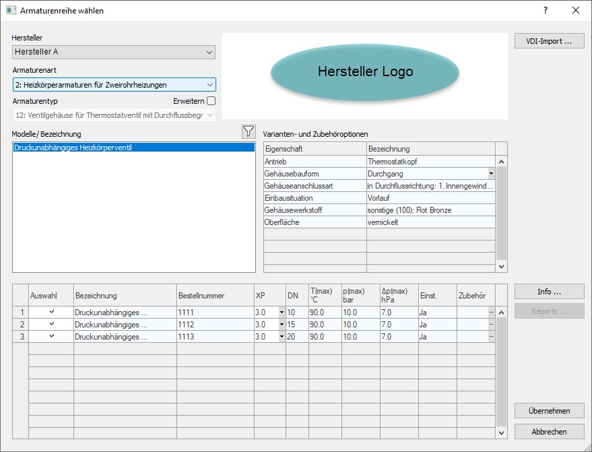Toggle Auswahl checkmark in row 1

pyautogui.click(x=51, y=312)
